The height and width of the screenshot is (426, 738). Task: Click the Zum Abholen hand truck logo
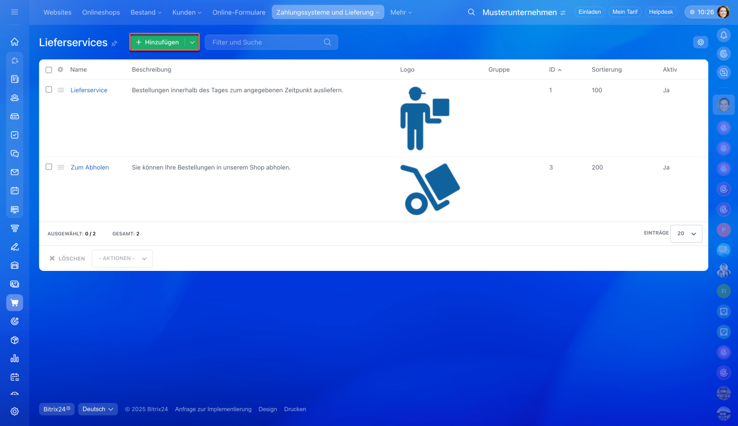430,189
